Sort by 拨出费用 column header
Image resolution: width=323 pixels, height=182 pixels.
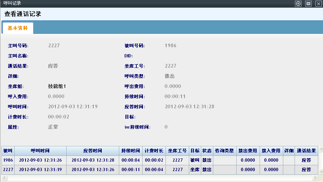click(x=248, y=151)
